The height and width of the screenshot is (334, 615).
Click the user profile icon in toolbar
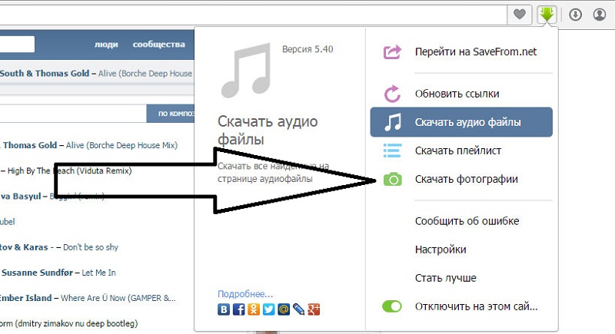tap(600, 15)
